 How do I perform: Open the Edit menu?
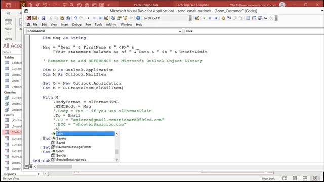[44, 25]
